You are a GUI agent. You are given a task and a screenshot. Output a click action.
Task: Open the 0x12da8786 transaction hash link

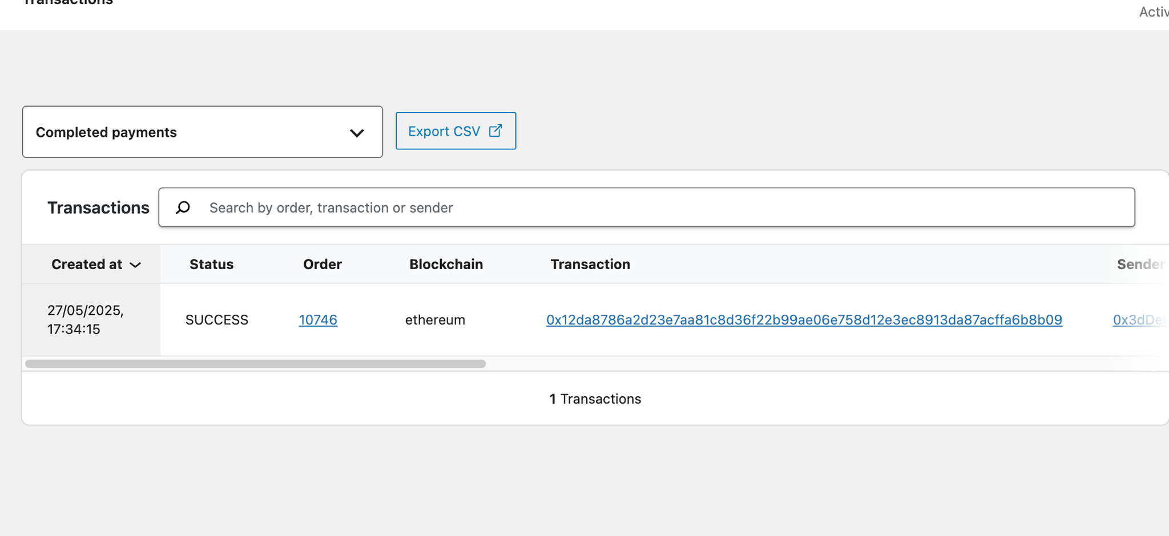(804, 320)
